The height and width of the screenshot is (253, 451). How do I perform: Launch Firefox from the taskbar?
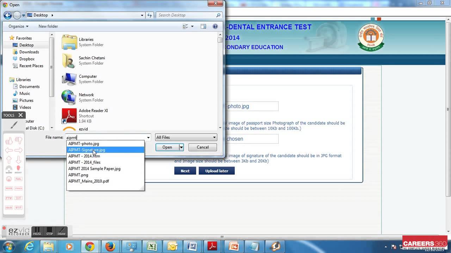[110, 247]
